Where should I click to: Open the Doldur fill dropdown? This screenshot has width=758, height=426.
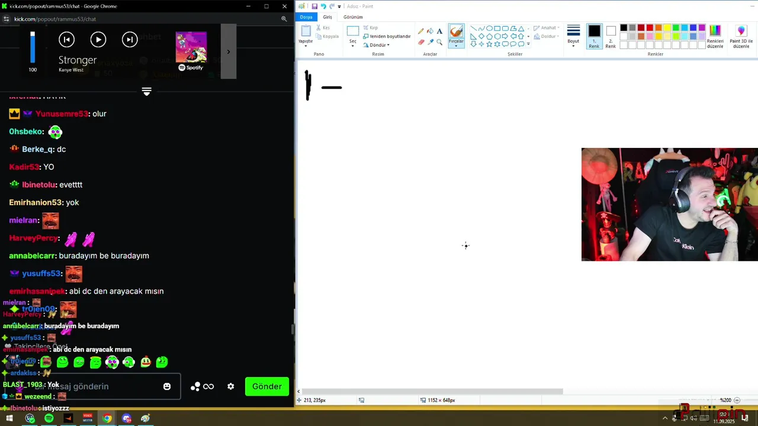click(x=546, y=36)
